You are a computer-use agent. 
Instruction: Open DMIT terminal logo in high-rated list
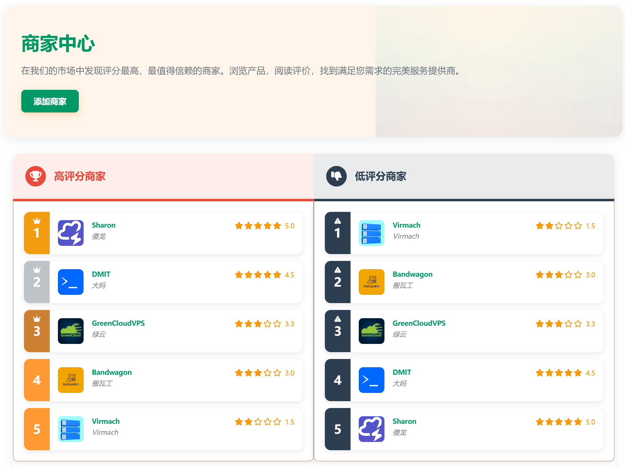71,282
